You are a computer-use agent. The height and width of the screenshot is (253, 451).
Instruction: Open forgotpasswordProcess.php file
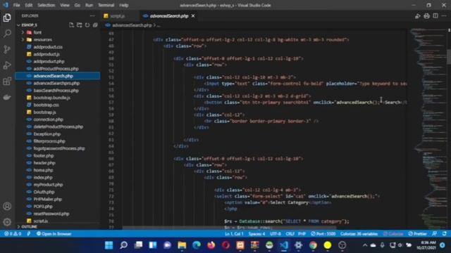point(59,148)
